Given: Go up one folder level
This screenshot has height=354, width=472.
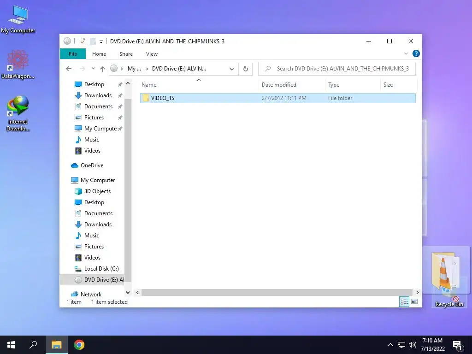Looking at the screenshot, I should pyautogui.click(x=103, y=69).
